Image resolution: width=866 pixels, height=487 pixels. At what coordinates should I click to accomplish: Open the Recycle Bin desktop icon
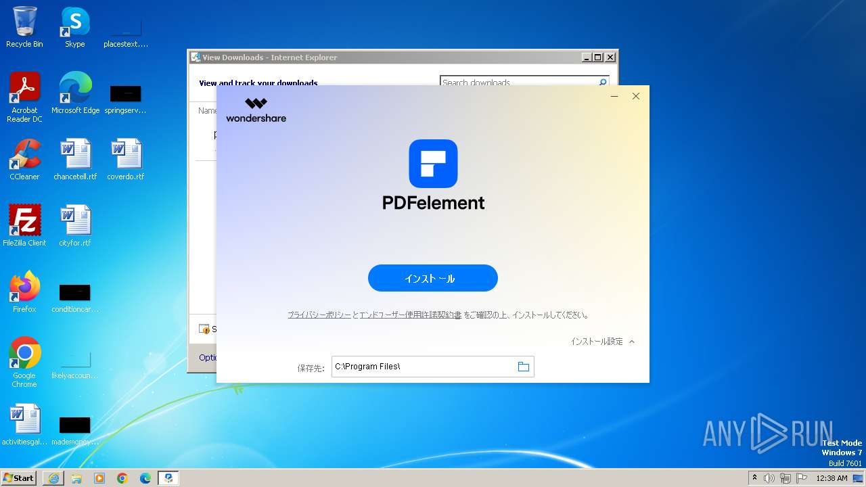(x=24, y=27)
